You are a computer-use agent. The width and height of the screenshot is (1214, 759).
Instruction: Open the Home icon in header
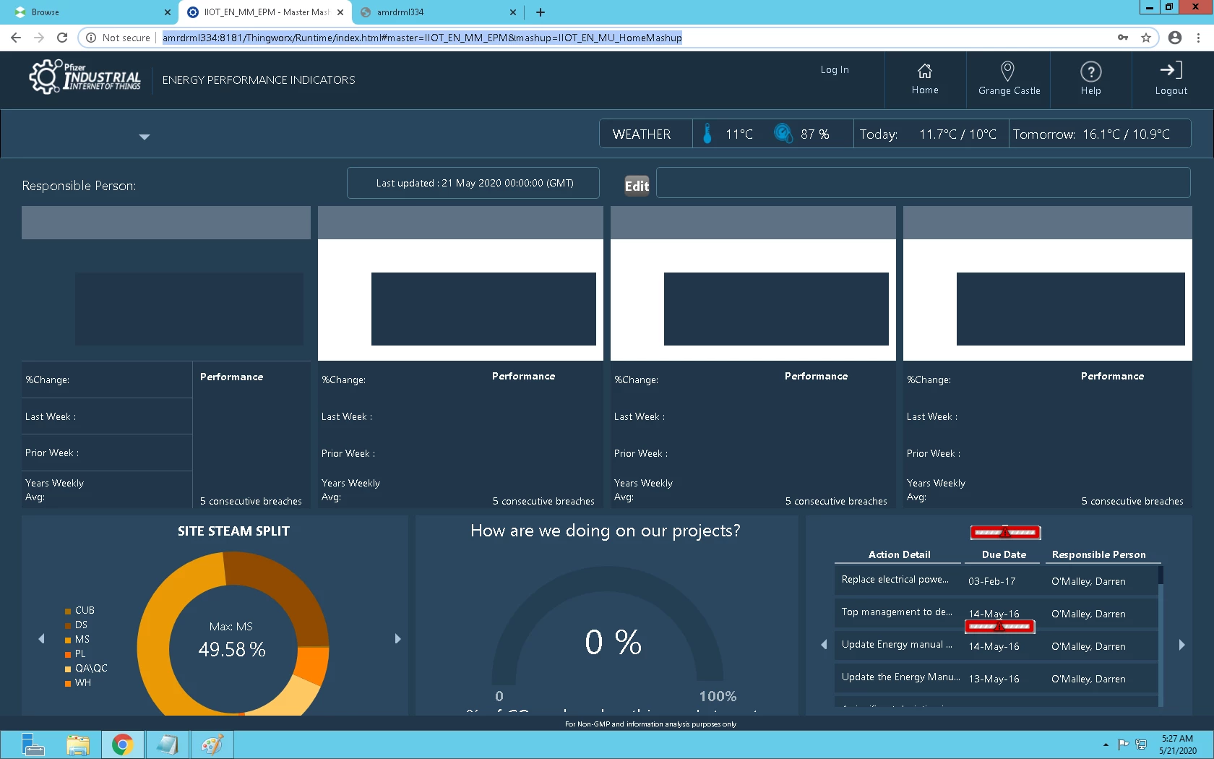[x=924, y=71]
